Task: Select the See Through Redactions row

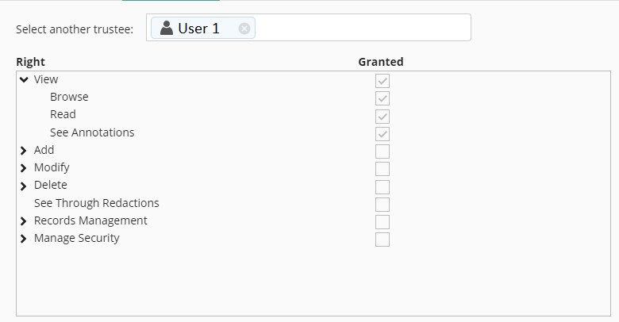Action: (x=96, y=203)
